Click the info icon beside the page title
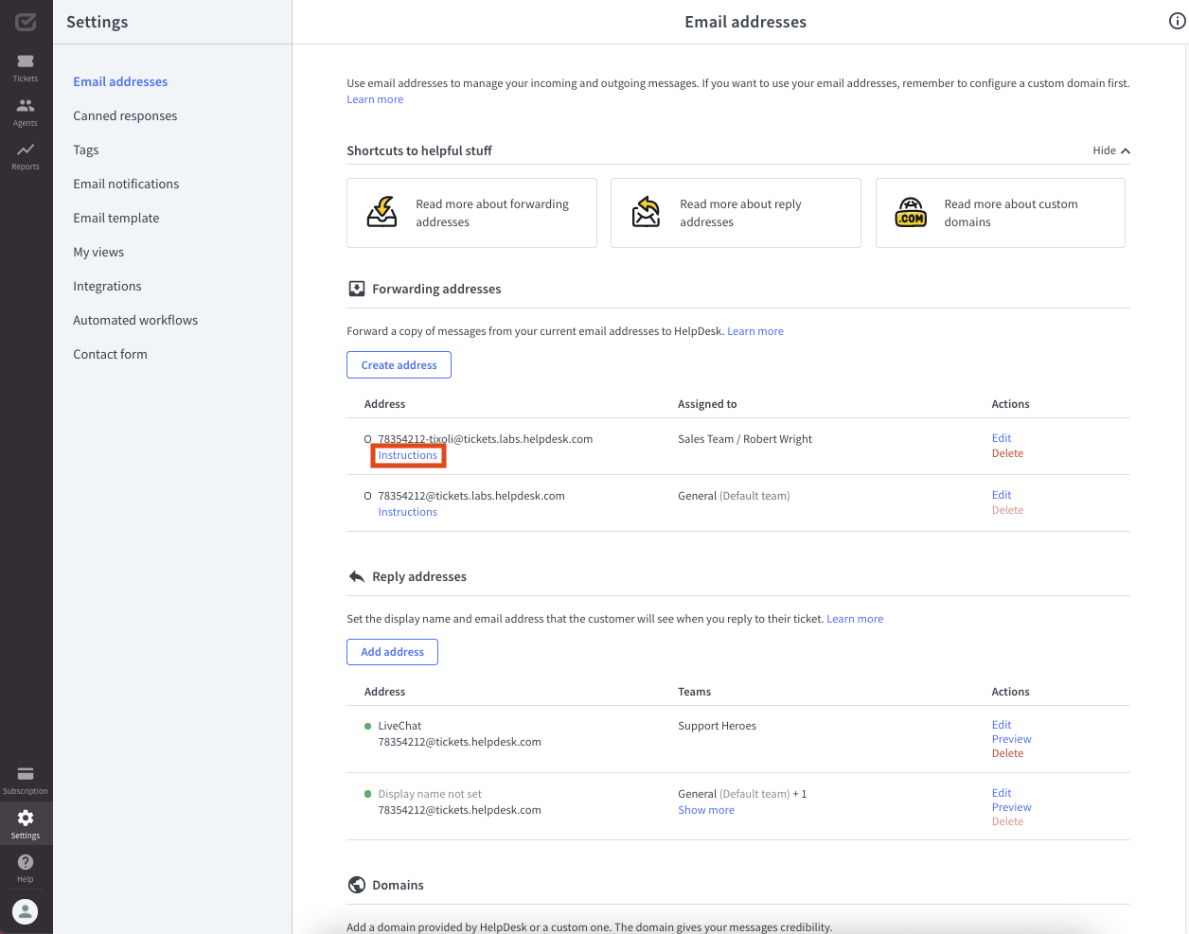This screenshot has height=934, width=1189. coord(1177,22)
